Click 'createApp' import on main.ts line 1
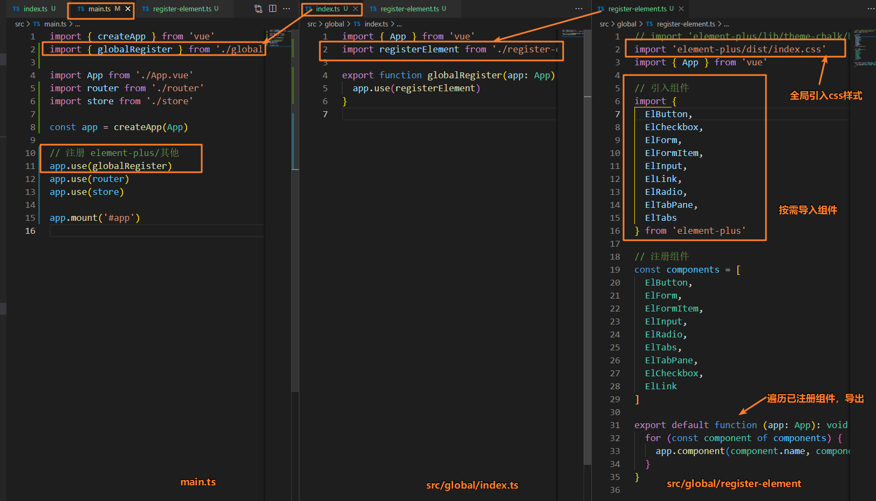This screenshot has height=501, width=876. click(x=121, y=36)
